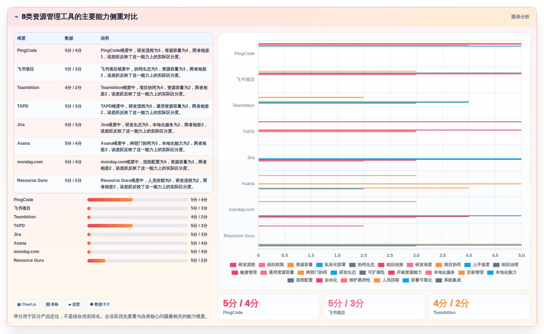
Task: Open the 图表分析 label in the header
Action: coord(520,17)
